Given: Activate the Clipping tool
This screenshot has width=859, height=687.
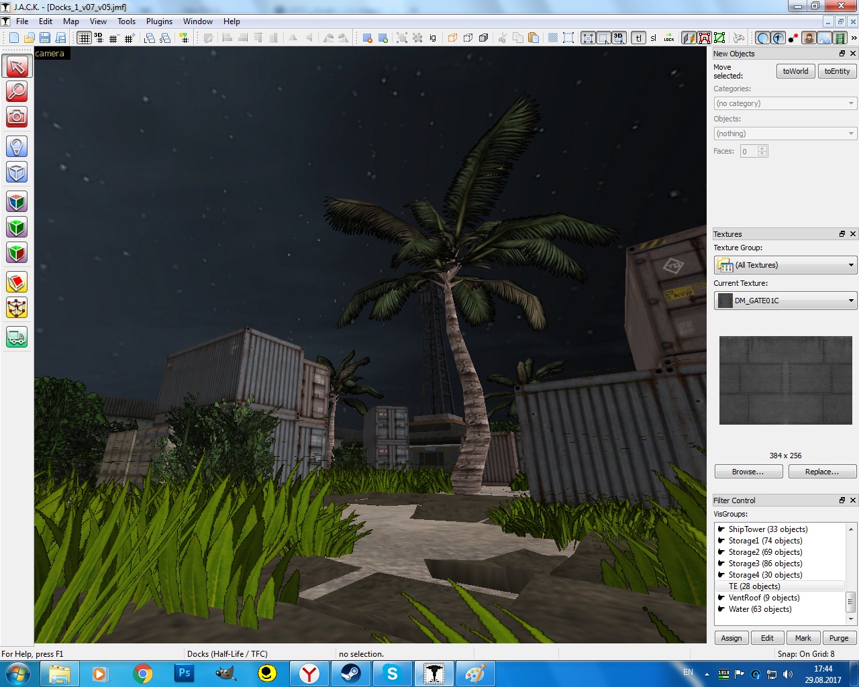Looking at the screenshot, I should (17, 282).
